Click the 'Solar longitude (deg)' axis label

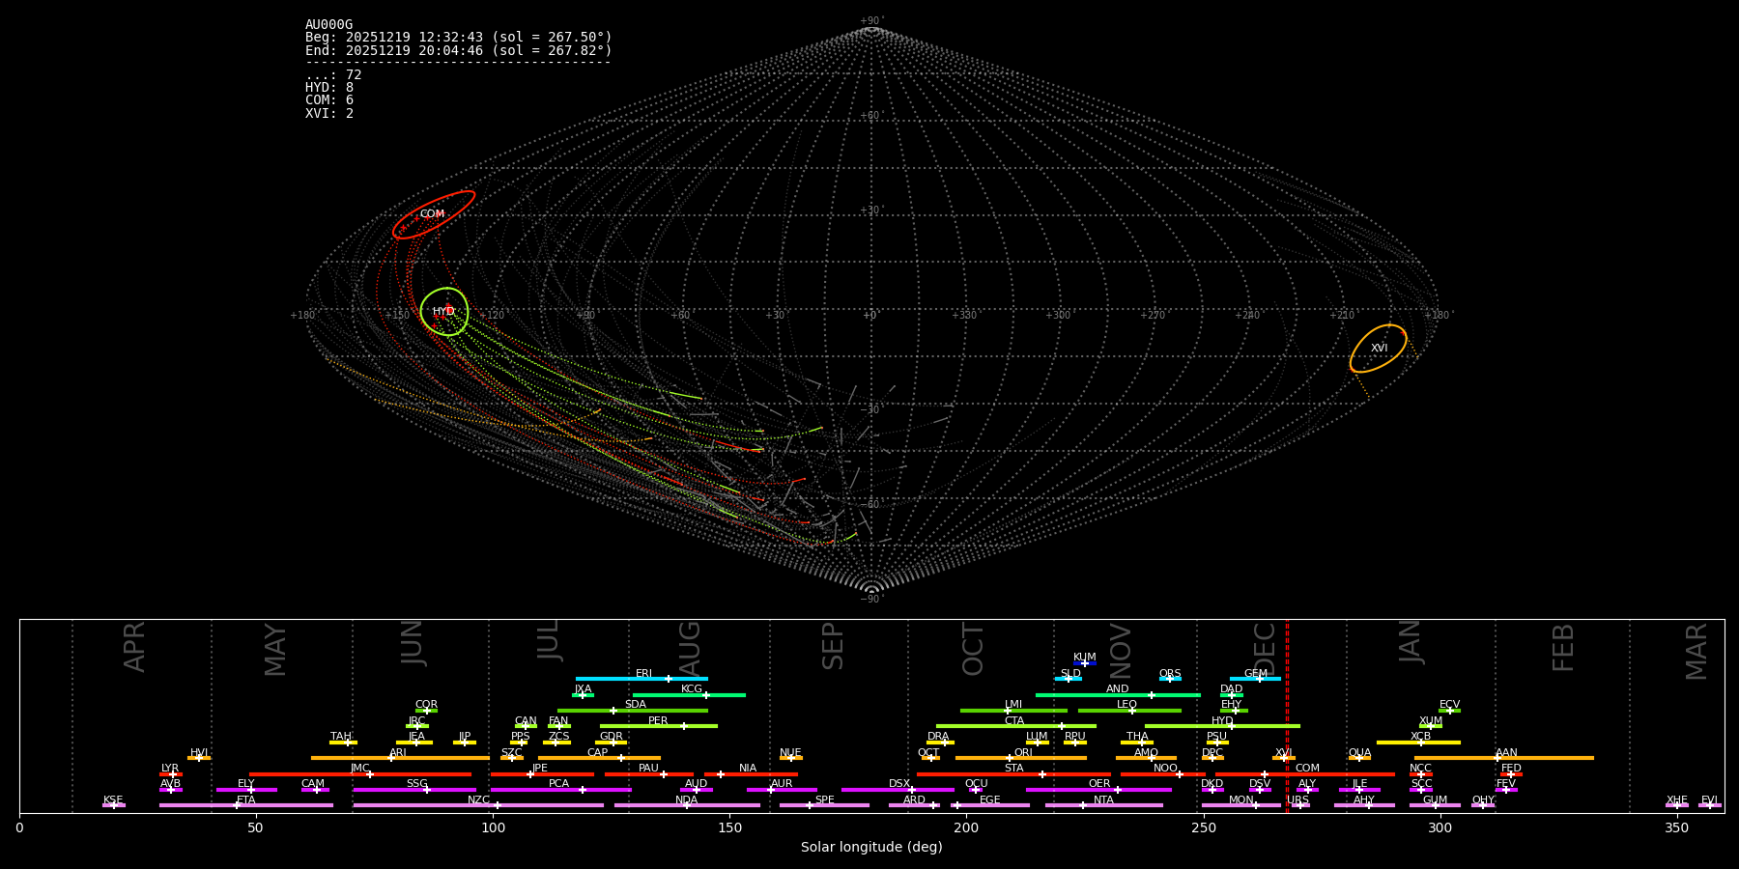[871, 847]
